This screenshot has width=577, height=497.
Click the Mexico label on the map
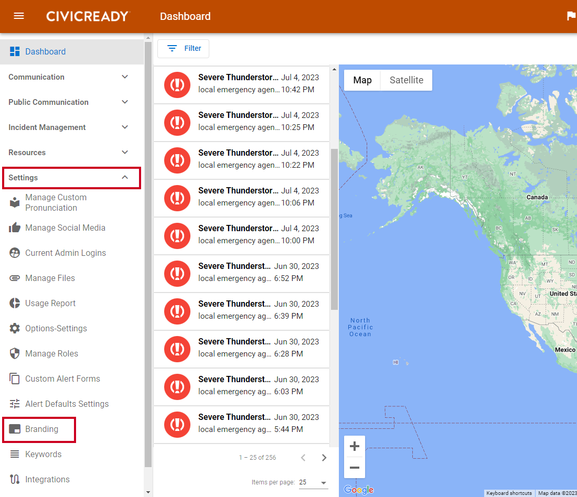point(565,350)
